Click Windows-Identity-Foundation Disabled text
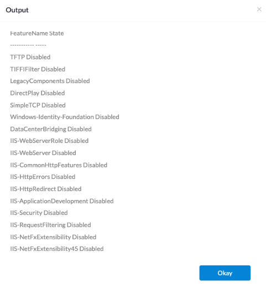Viewport: 266px width, 297px height. pos(65,117)
